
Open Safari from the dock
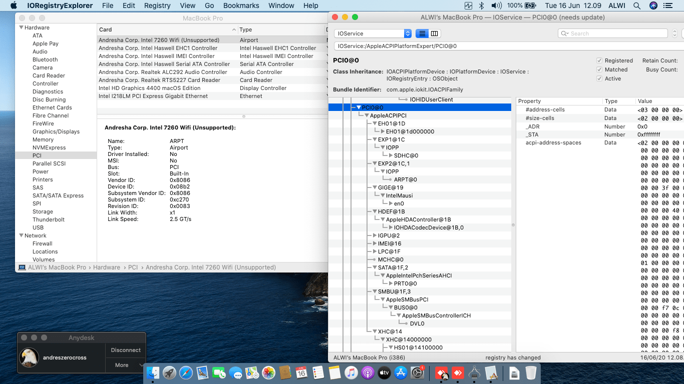tap(186, 372)
